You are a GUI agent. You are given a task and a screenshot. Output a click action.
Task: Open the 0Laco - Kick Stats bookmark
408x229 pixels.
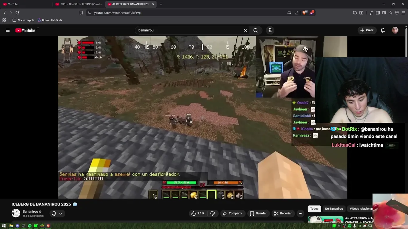tap(50, 20)
